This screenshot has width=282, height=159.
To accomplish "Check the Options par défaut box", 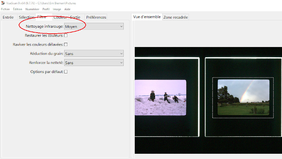I will (x=66, y=72).
